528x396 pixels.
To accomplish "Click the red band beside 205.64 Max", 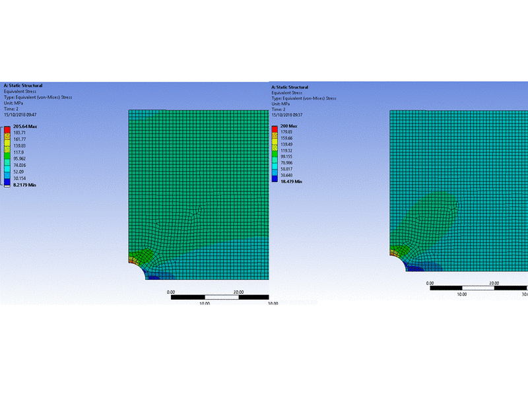I will 7,130.
